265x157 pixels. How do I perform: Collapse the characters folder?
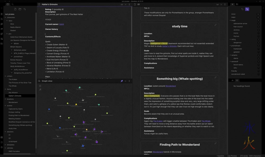coord(5,17)
